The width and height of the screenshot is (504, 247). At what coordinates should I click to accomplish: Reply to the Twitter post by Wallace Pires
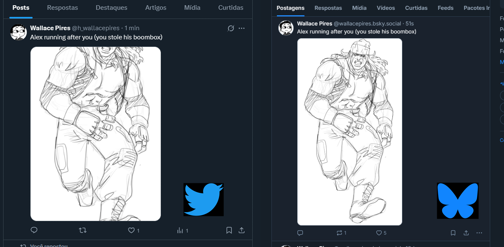point(34,230)
